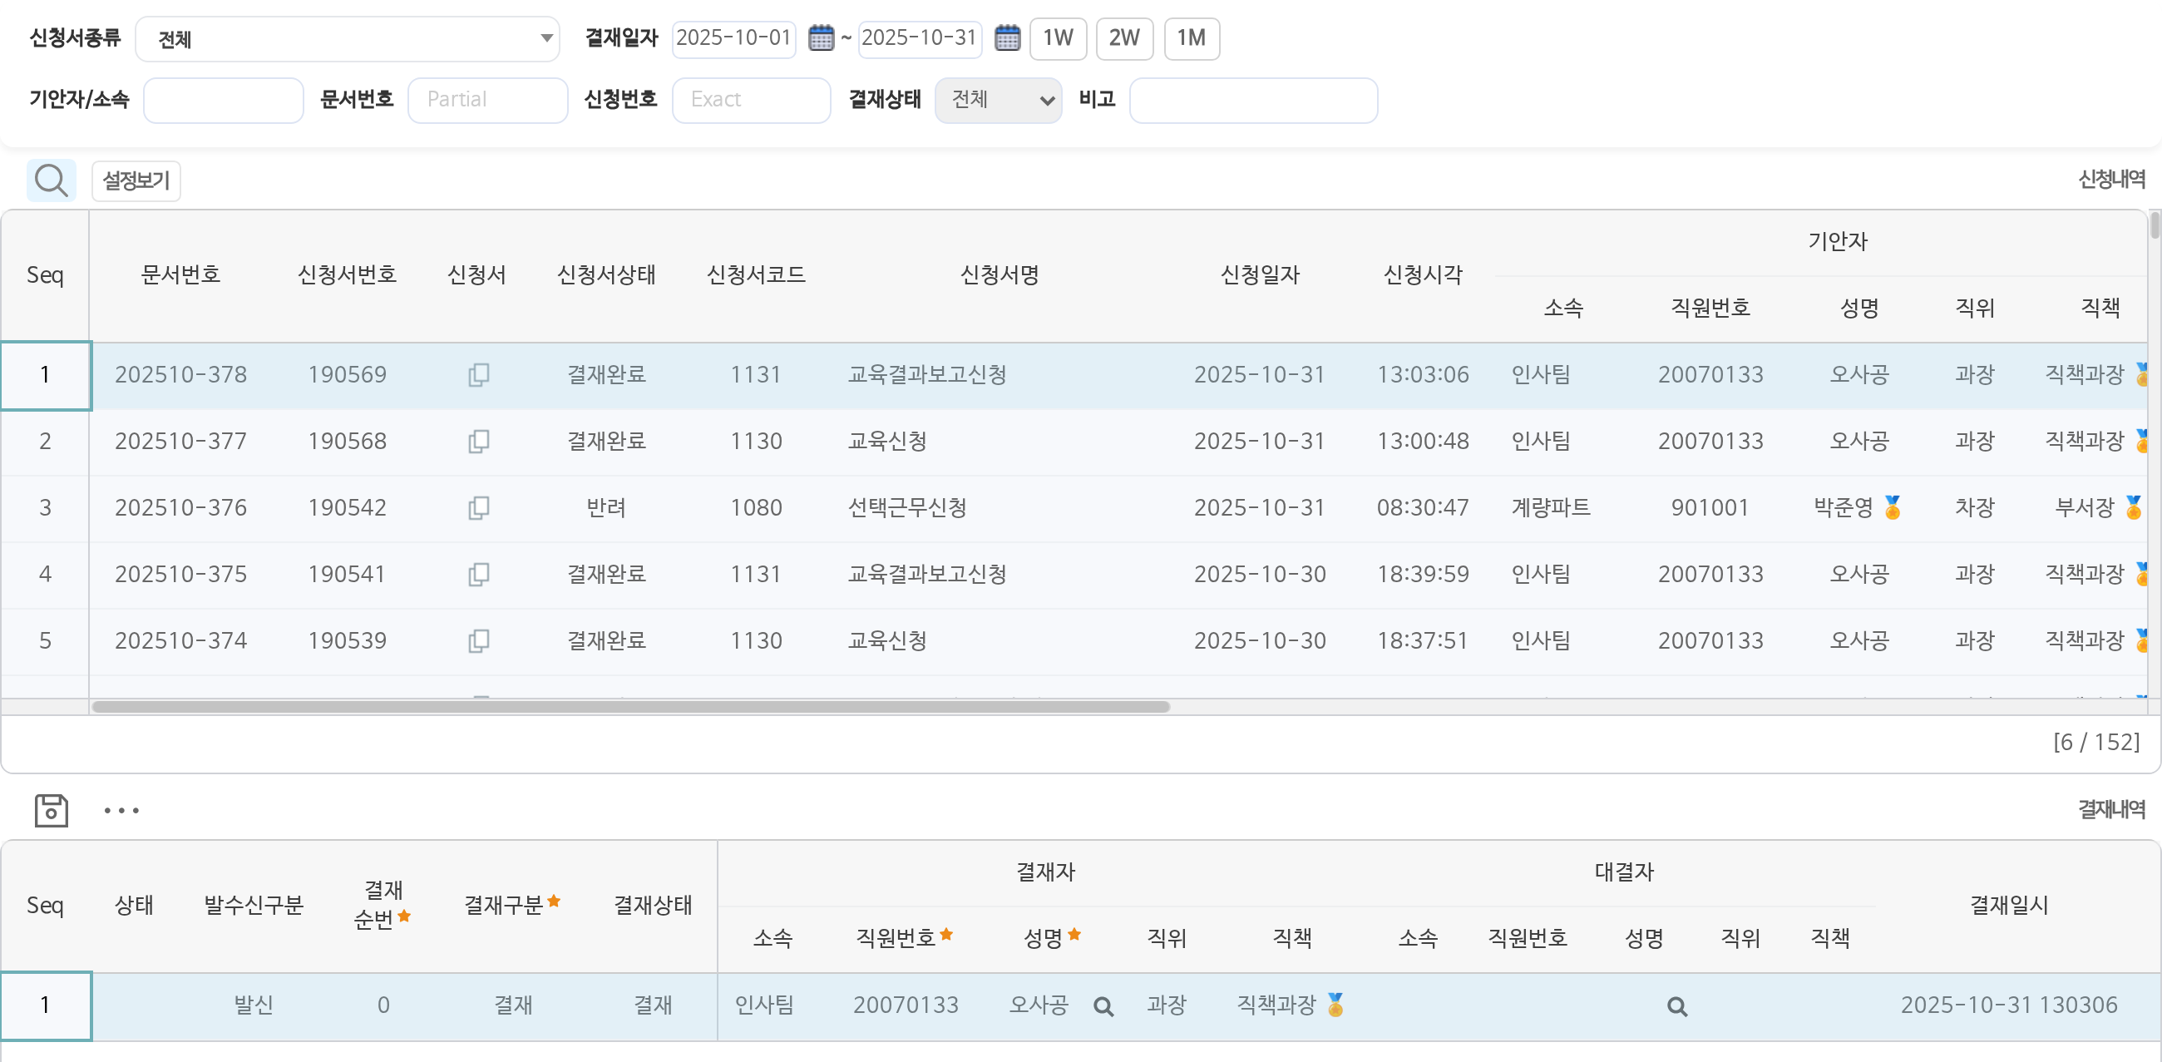Click approval timestamp 2025-10-31 130306
Screen dimensions: 2162x1062
[2008, 1005]
